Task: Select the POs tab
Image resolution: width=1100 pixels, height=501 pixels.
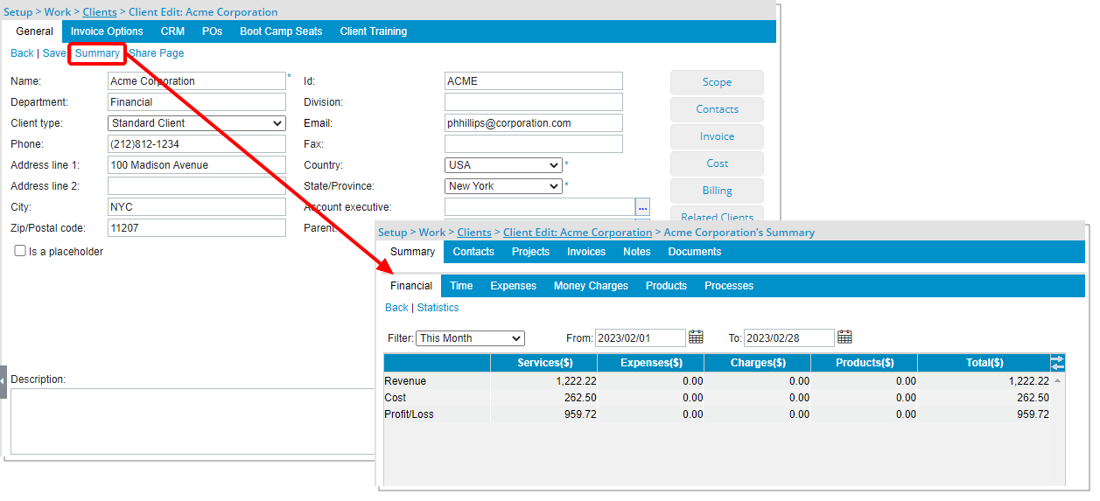Action: (x=212, y=31)
